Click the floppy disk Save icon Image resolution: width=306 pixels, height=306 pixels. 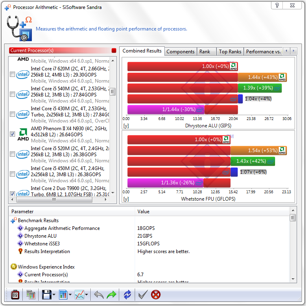(47, 295)
